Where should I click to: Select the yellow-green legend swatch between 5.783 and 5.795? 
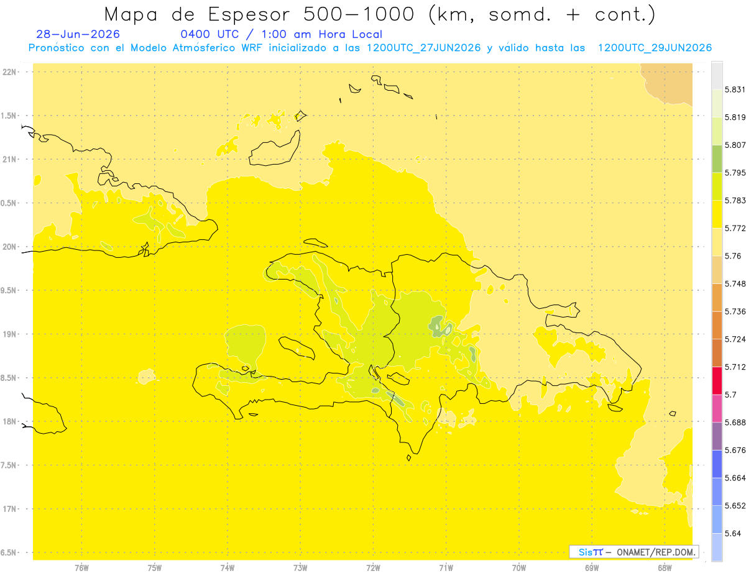point(717,186)
